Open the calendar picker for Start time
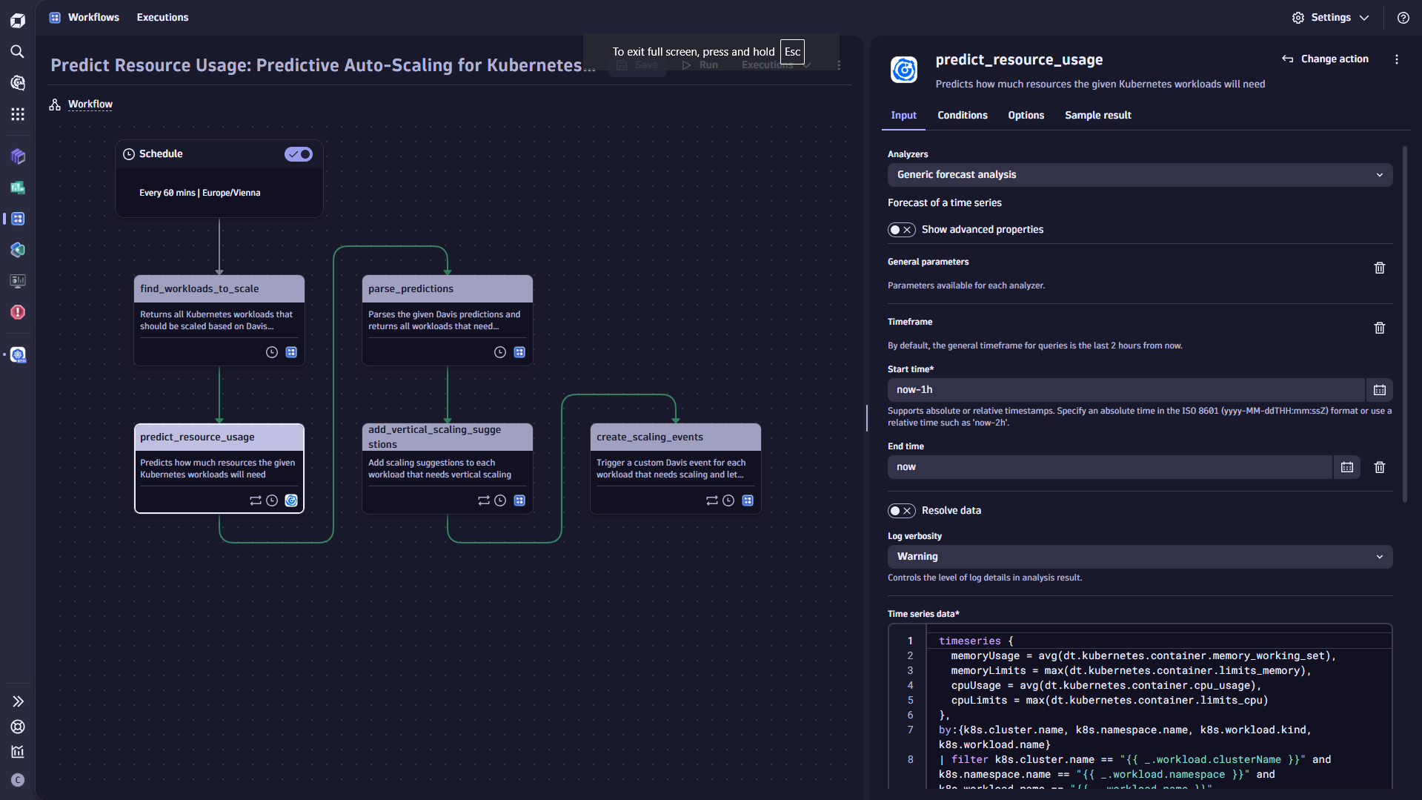The image size is (1422, 800). 1379,389
